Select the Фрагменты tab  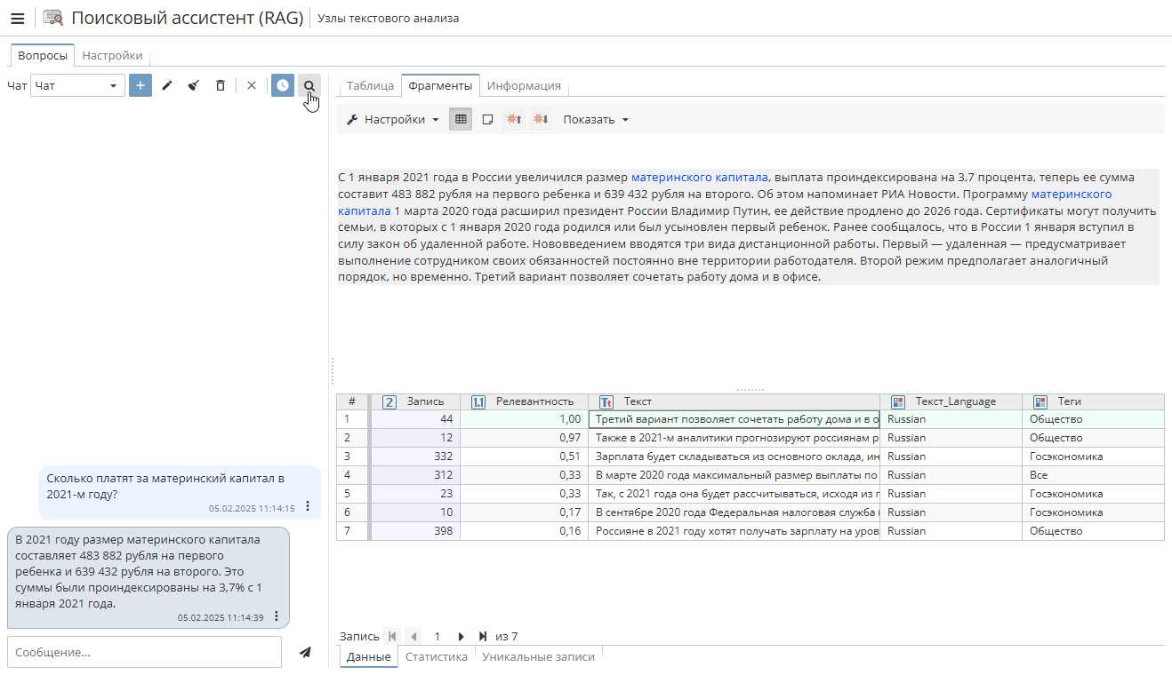pos(440,85)
